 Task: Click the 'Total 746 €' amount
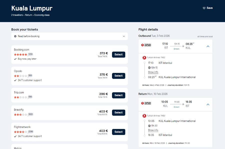tap(102, 56)
